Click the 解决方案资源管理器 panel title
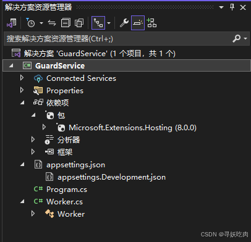The image size is (251, 242). [x=38, y=7]
